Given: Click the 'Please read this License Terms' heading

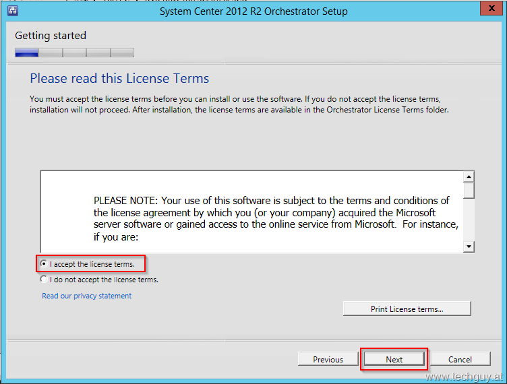Looking at the screenshot, I should pos(119,78).
